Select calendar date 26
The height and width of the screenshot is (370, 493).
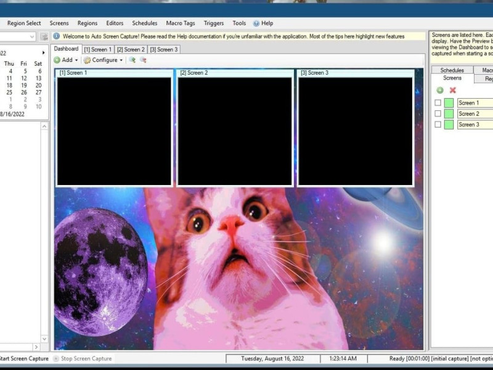(x=24, y=92)
